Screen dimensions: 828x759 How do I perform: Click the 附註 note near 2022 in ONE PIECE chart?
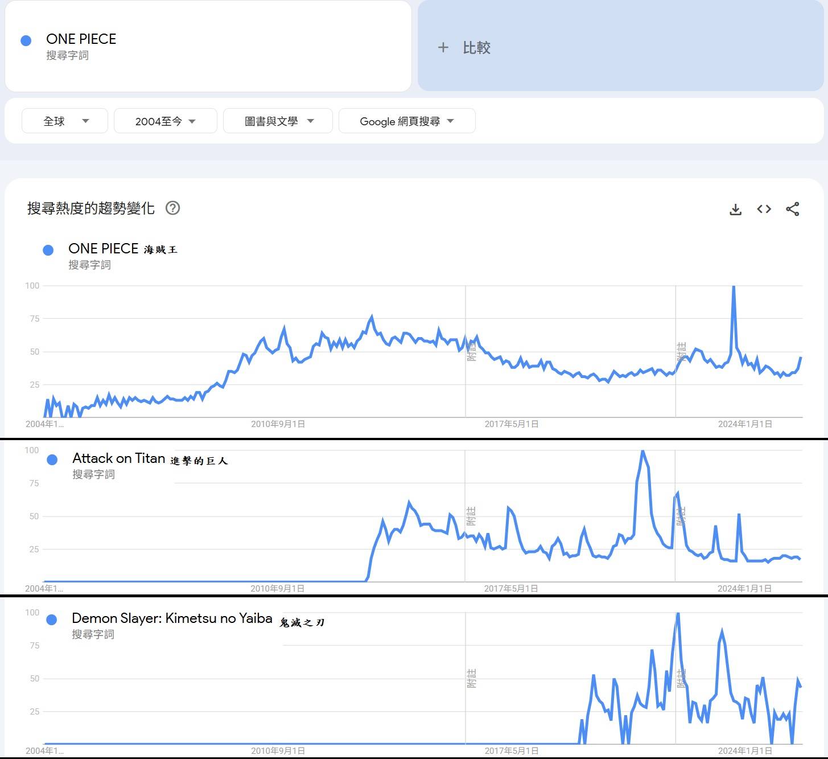coord(681,352)
